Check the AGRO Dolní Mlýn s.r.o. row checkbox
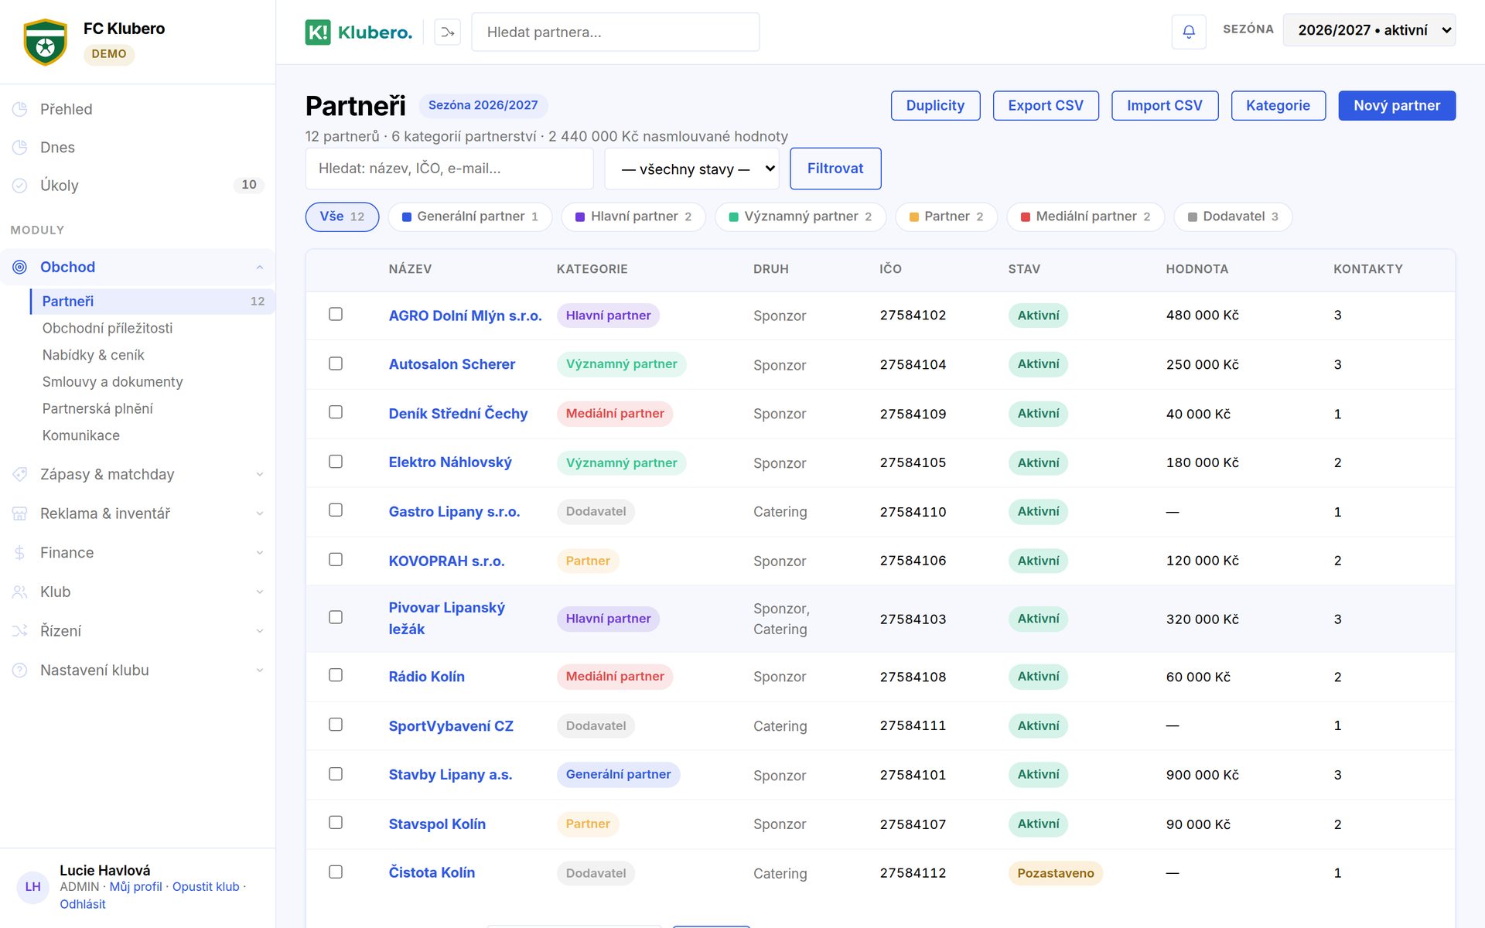The image size is (1485, 928). (336, 314)
